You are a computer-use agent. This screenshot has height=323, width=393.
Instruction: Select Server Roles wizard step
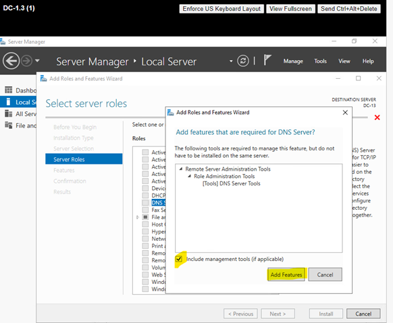[x=84, y=159]
